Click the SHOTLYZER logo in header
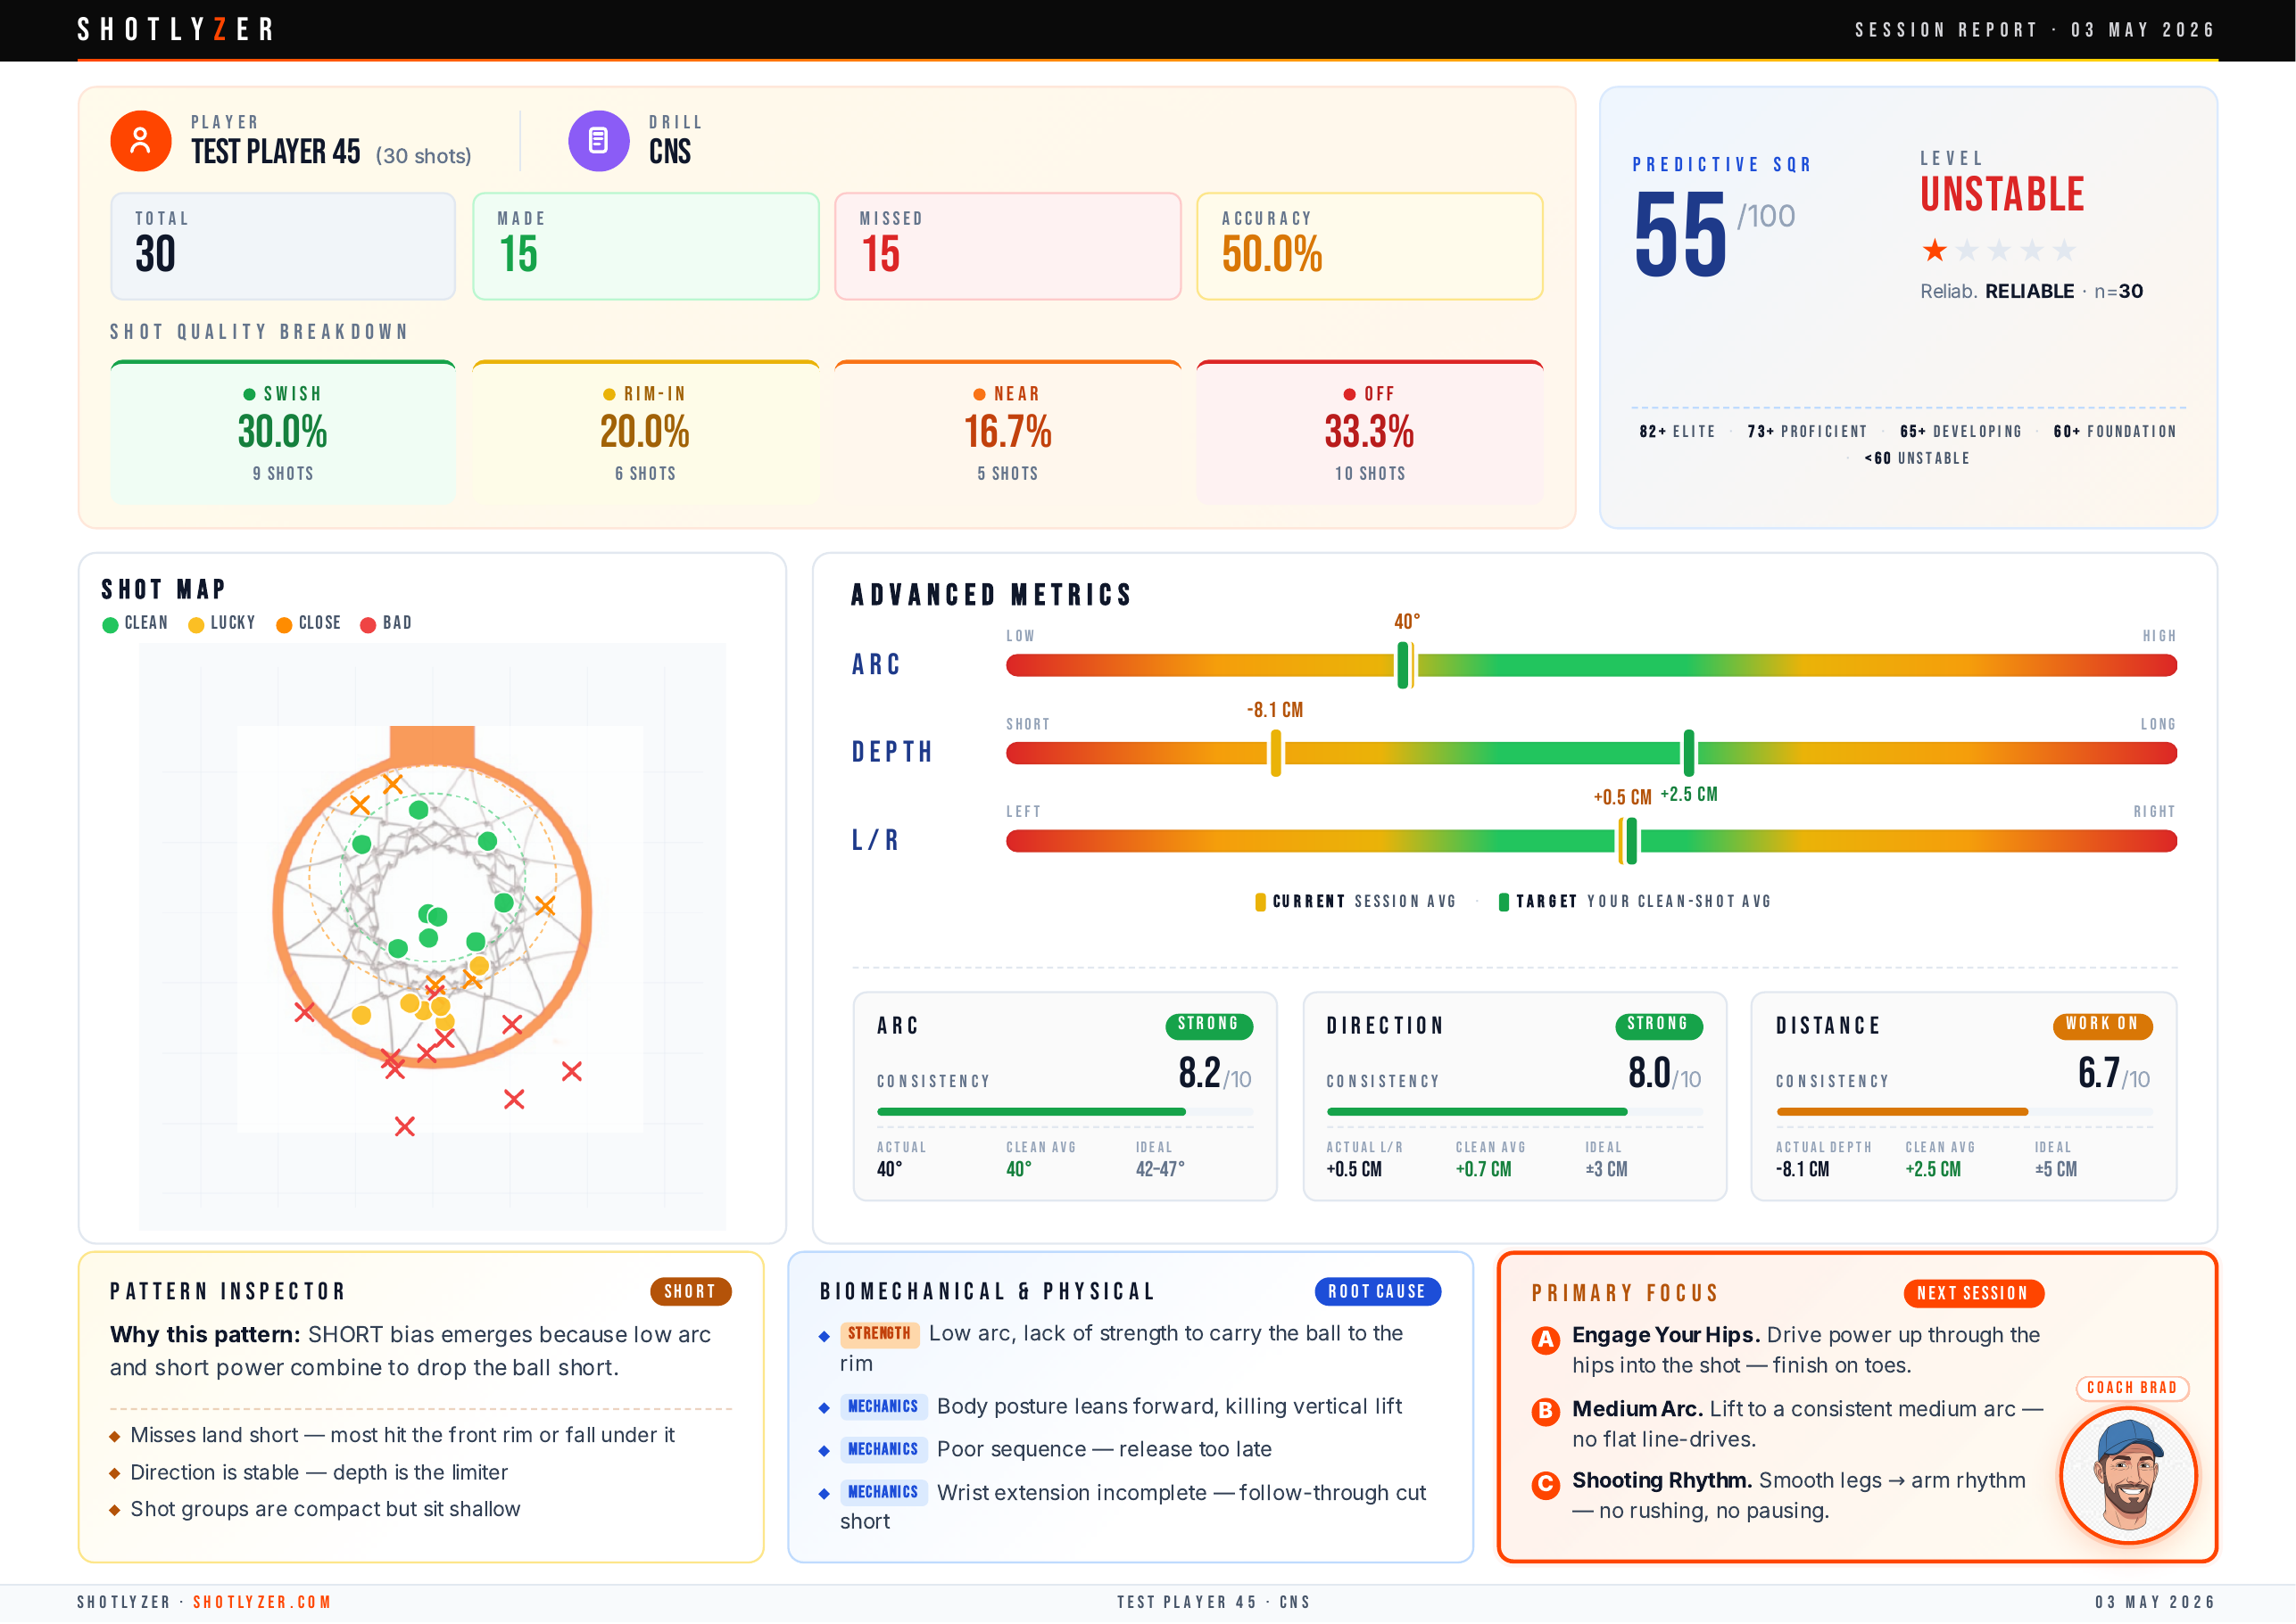 click(175, 30)
